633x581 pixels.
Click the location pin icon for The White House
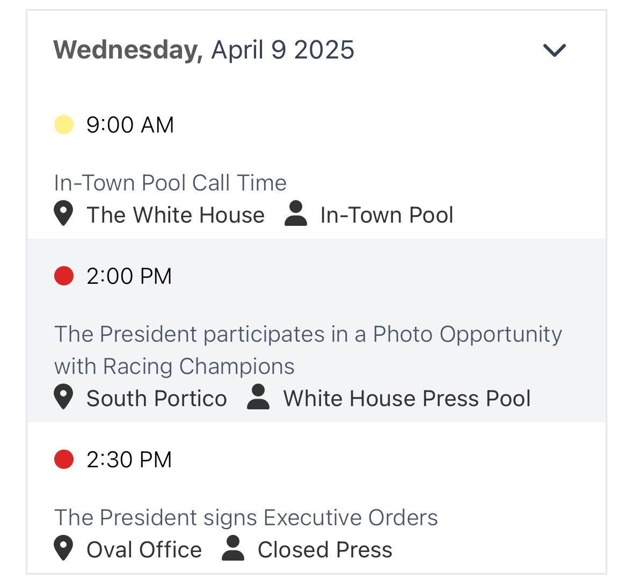point(63,214)
